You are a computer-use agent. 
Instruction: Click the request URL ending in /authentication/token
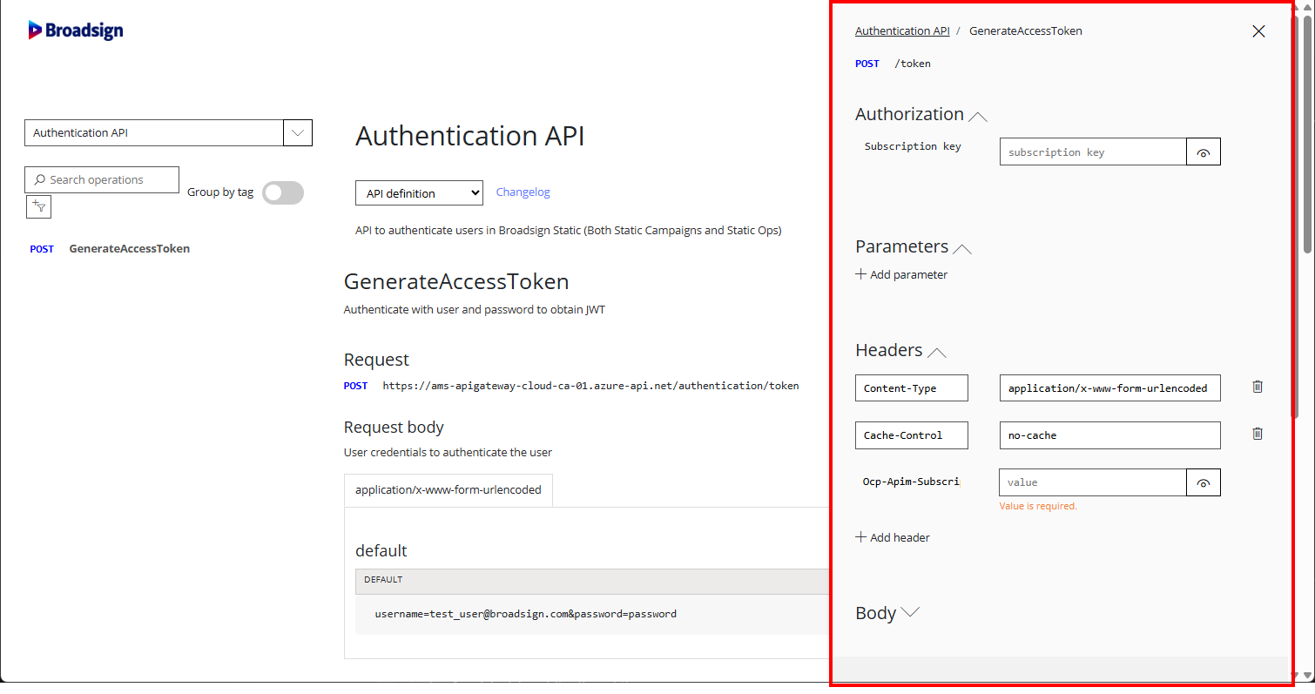(590, 386)
